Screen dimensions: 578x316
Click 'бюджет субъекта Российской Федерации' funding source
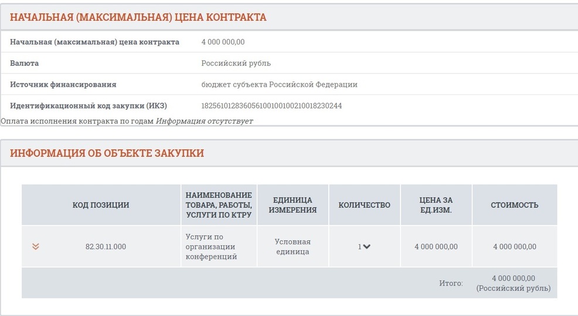tap(280, 84)
